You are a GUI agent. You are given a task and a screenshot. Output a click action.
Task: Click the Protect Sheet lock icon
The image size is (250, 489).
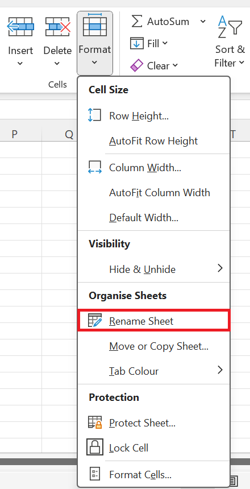95,422
